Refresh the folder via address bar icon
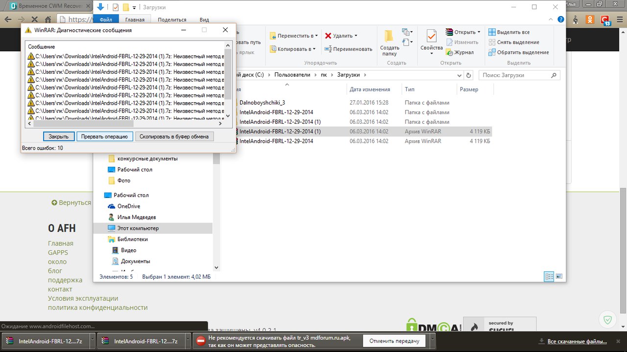Screen dimensions: 627x352 click(469, 75)
